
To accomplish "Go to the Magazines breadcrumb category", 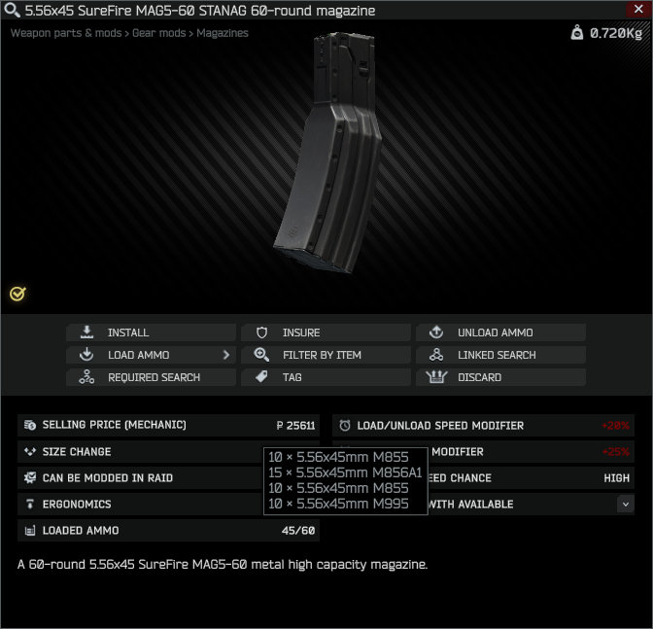I will click(x=223, y=33).
